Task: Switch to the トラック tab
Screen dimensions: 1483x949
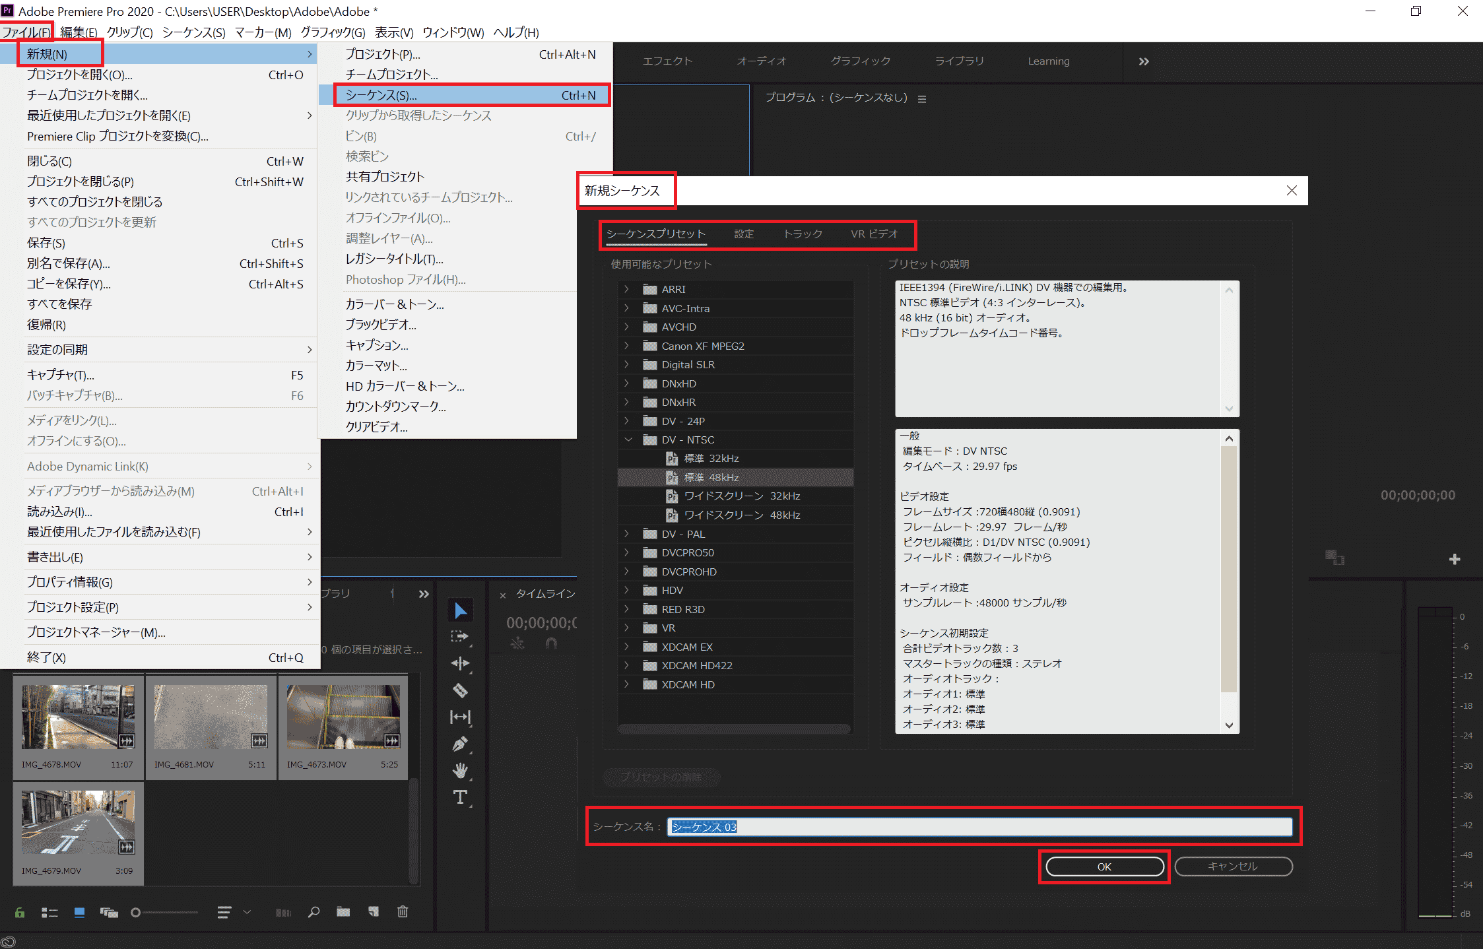Action: tap(803, 234)
